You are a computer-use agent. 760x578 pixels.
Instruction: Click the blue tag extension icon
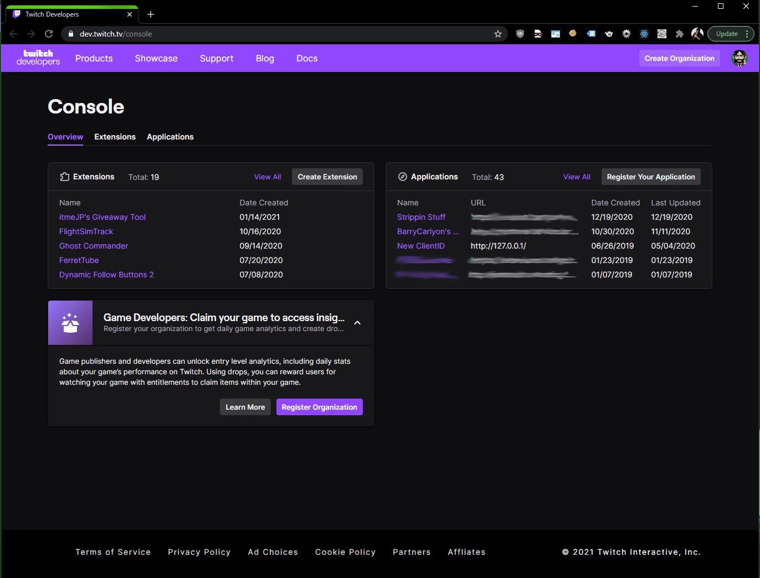(591, 34)
